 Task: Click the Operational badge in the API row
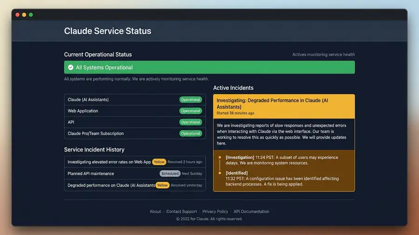190,122
